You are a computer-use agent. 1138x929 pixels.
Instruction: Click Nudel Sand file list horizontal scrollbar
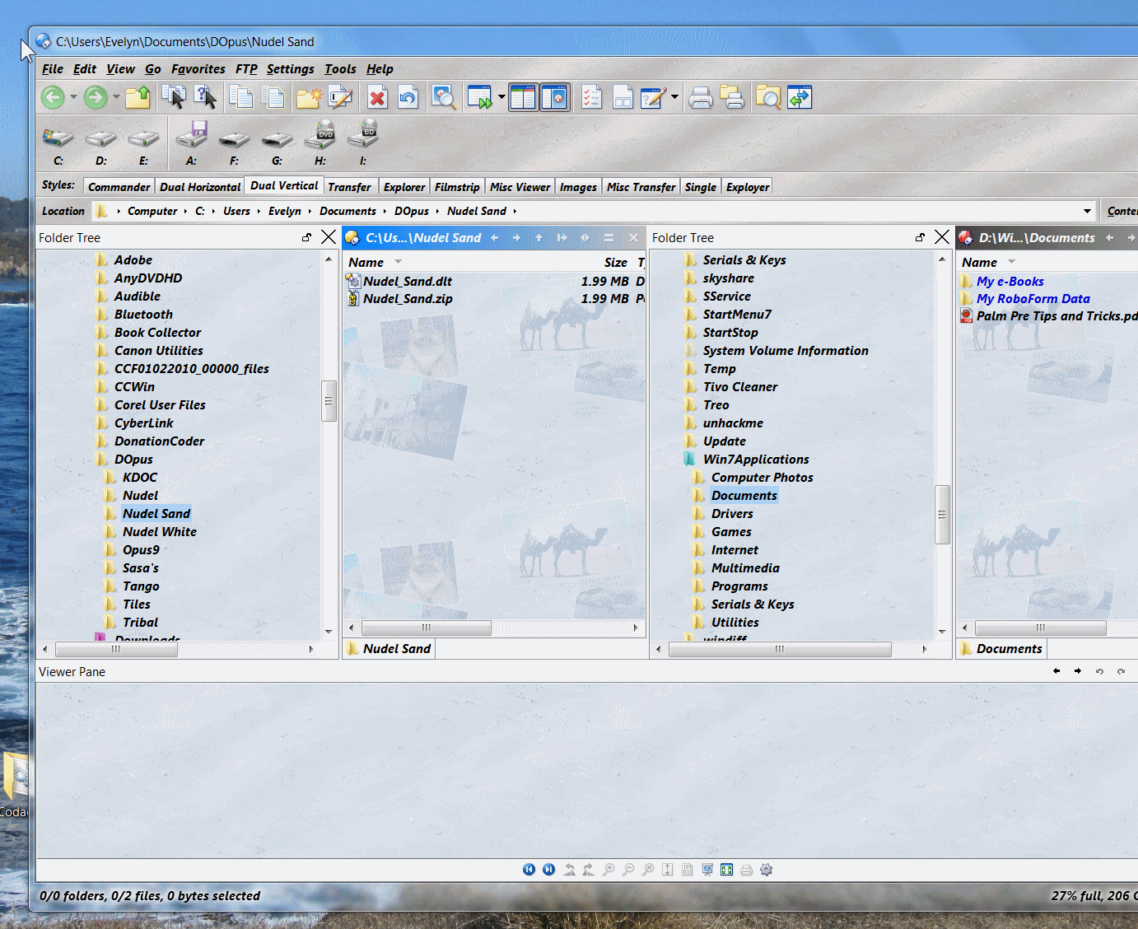(x=426, y=628)
